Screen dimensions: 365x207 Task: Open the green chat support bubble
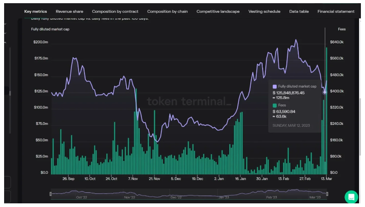point(351,197)
